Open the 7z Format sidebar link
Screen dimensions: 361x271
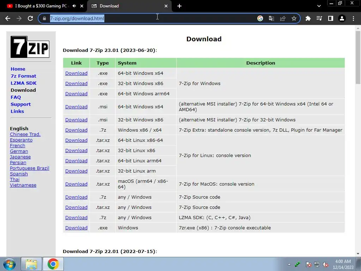coord(23,76)
